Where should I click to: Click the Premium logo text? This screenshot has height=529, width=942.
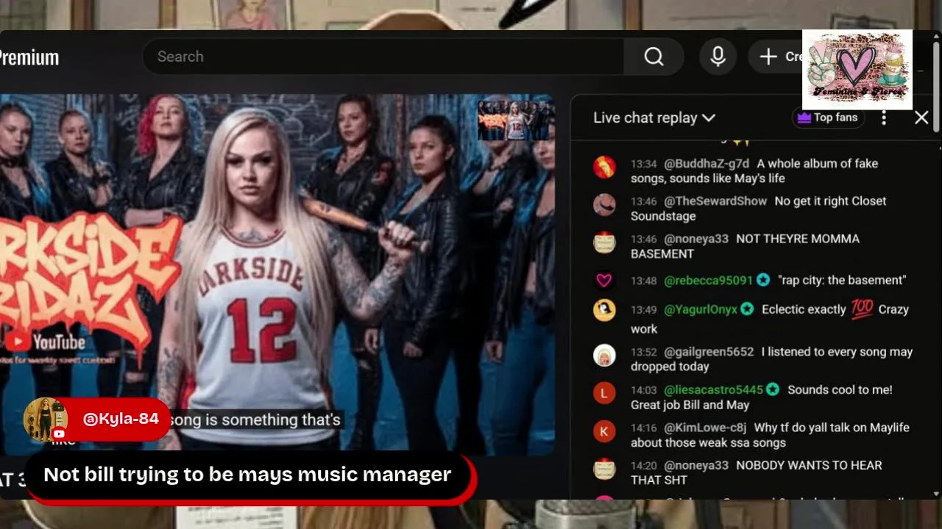coord(29,57)
